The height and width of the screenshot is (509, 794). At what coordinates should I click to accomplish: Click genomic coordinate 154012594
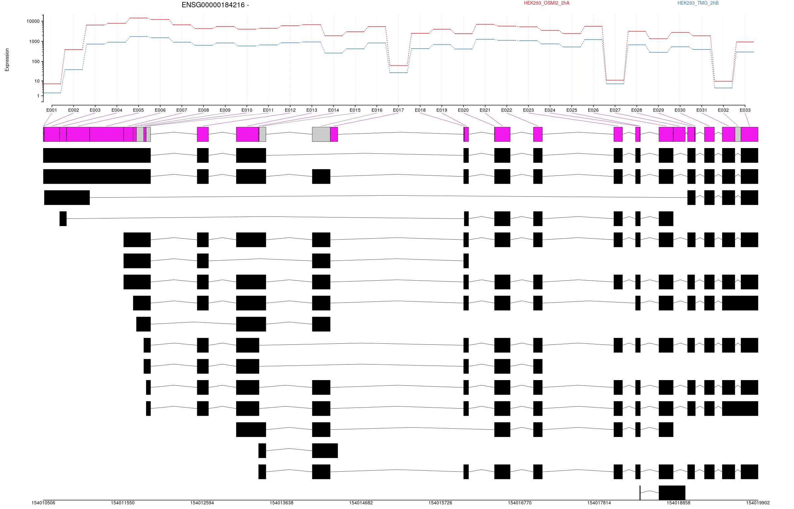[202, 503]
